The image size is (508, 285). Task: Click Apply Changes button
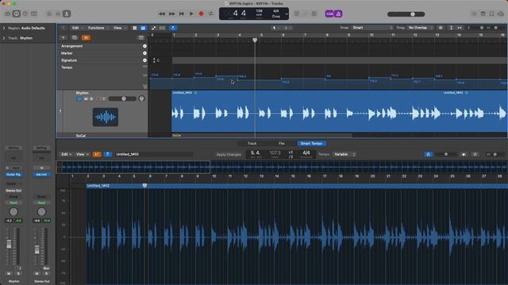[x=229, y=155]
